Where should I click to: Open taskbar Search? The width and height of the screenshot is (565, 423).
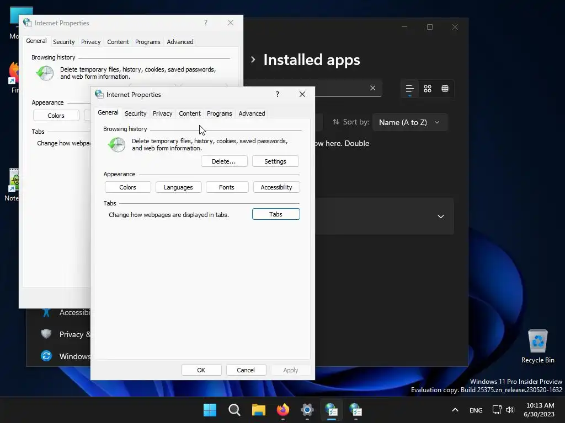tap(234, 410)
